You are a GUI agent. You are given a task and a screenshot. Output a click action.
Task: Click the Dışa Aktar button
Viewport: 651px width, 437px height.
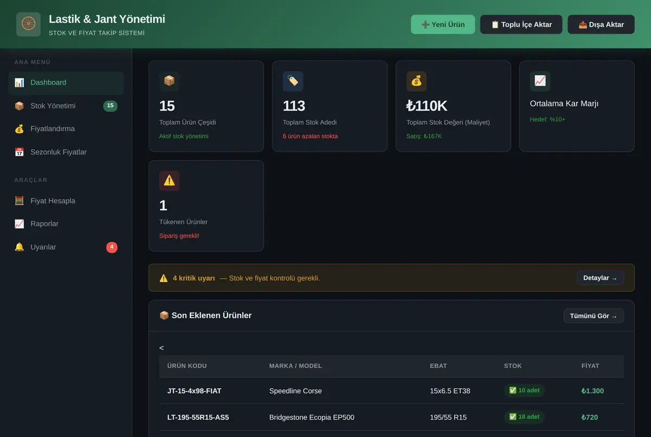click(601, 24)
